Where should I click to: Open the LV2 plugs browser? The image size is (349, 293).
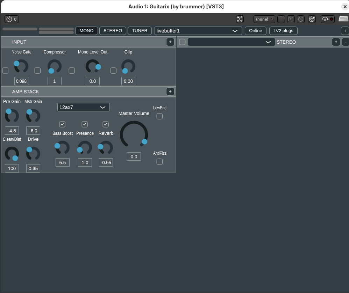[283, 31]
